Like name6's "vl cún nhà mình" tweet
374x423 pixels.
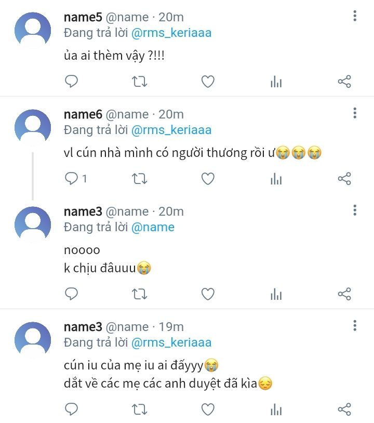(x=208, y=179)
